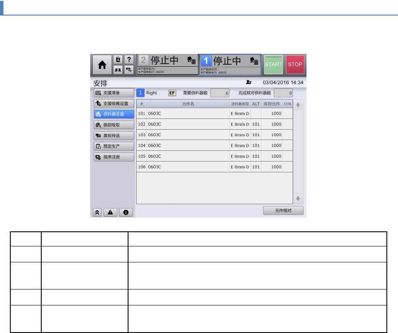Click the clipboard icon in lane 1 panel
The width and height of the screenshot is (398, 333).
[x=254, y=61]
